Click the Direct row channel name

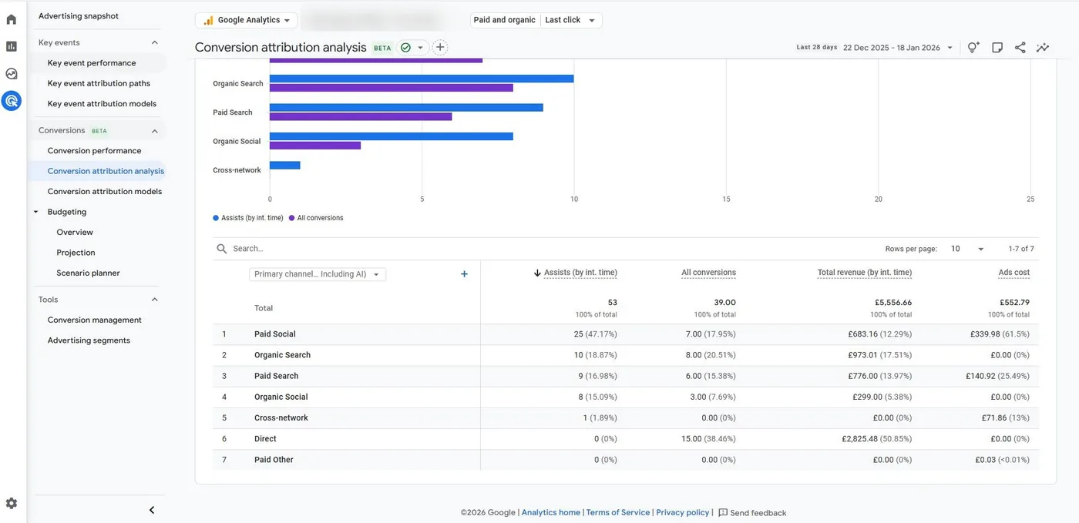click(x=267, y=439)
